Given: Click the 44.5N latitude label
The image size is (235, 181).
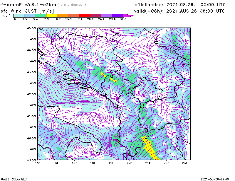Looking at the screenshot, I should [x=31, y=50].
